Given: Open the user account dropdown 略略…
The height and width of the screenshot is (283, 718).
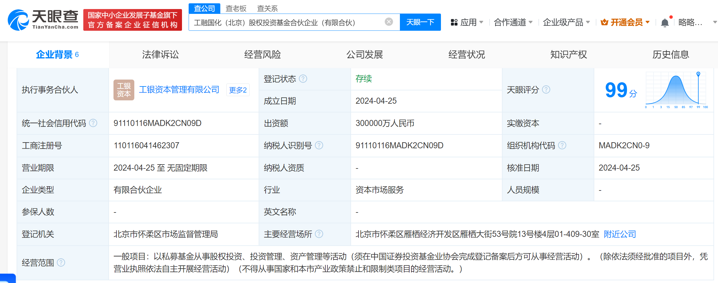Looking at the screenshot, I should [x=697, y=22].
